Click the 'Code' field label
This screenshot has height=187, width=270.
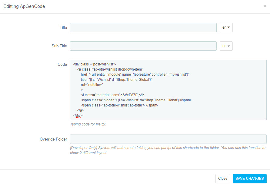(62, 65)
